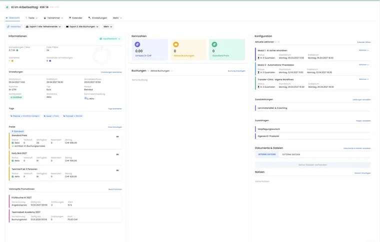Open the Texte tab menu
Screen dimensions: 380x242
(31, 18)
